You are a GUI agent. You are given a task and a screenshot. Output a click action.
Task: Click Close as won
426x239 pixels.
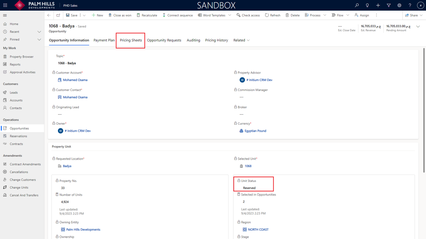click(x=120, y=15)
